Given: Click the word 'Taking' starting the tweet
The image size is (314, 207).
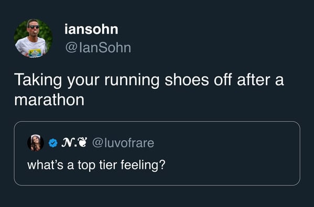Looking at the screenshot, I should (38, 80).
